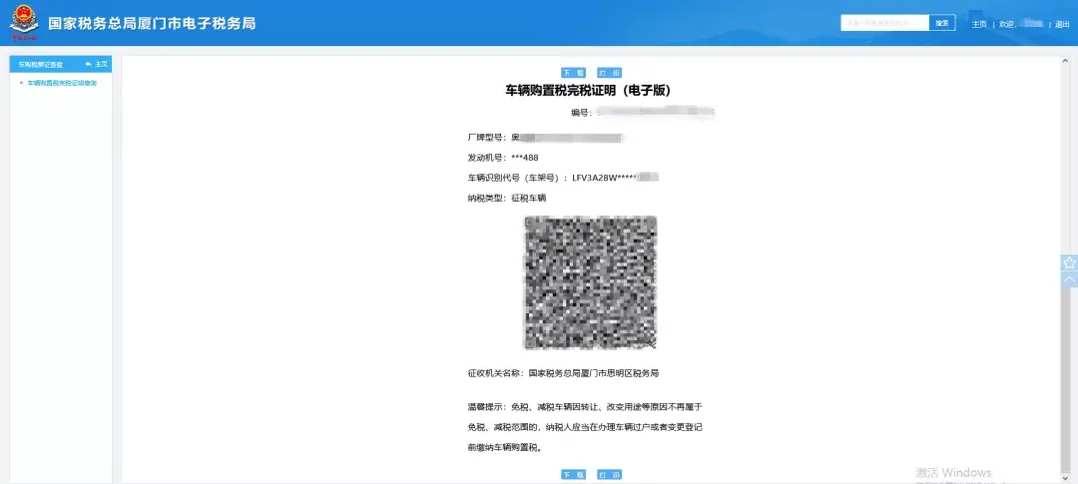Click the back arrow icon beside 主页 in sidebar
Image resolution: width=1078 pixels, height=484 pixels.
[89, 64]
